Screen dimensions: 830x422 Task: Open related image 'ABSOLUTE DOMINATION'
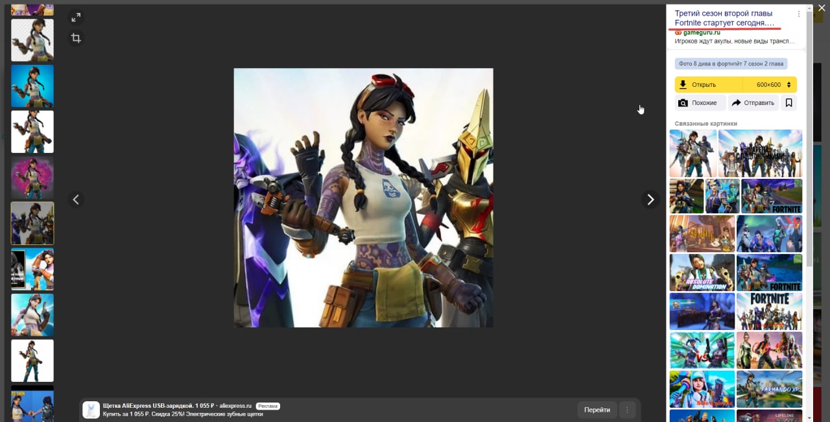coord(702,272)
